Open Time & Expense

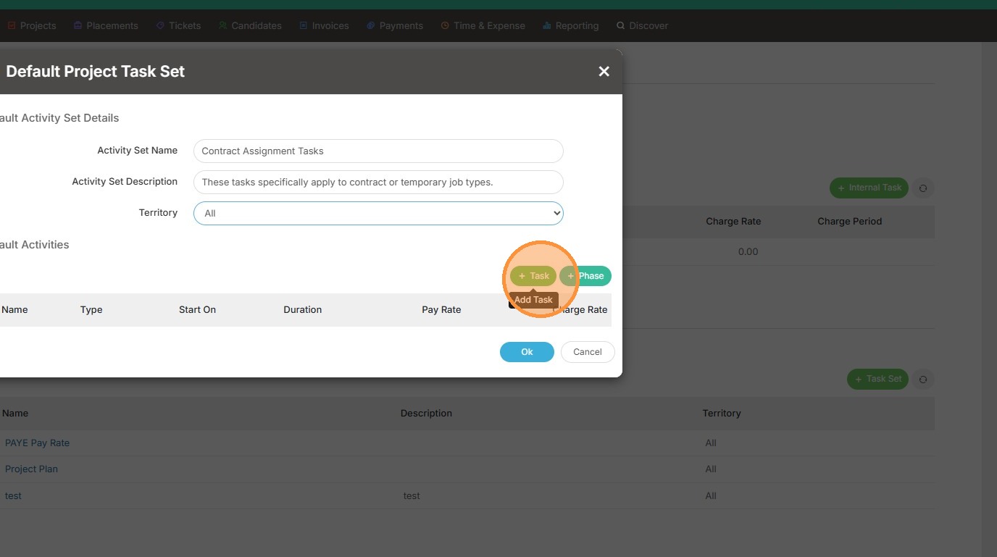click(483, 25)
